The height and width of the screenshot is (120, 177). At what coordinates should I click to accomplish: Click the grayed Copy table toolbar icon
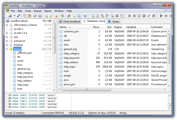122,16
